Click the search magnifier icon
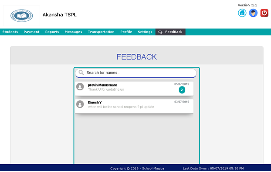 point(81,73)
